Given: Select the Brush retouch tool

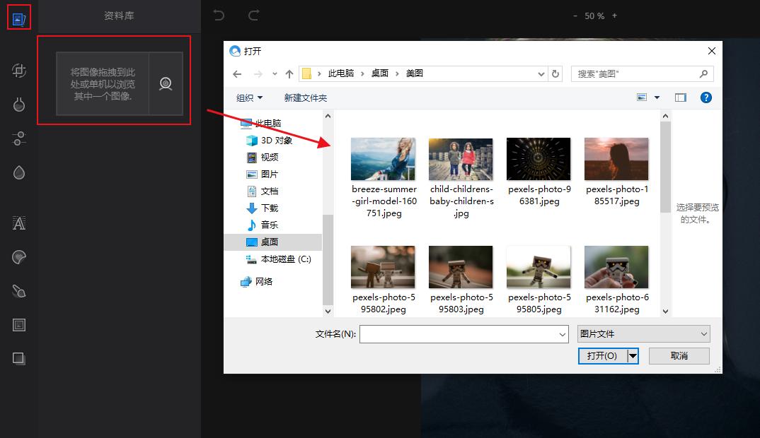Looking at the screenshot, I should 18,290.
